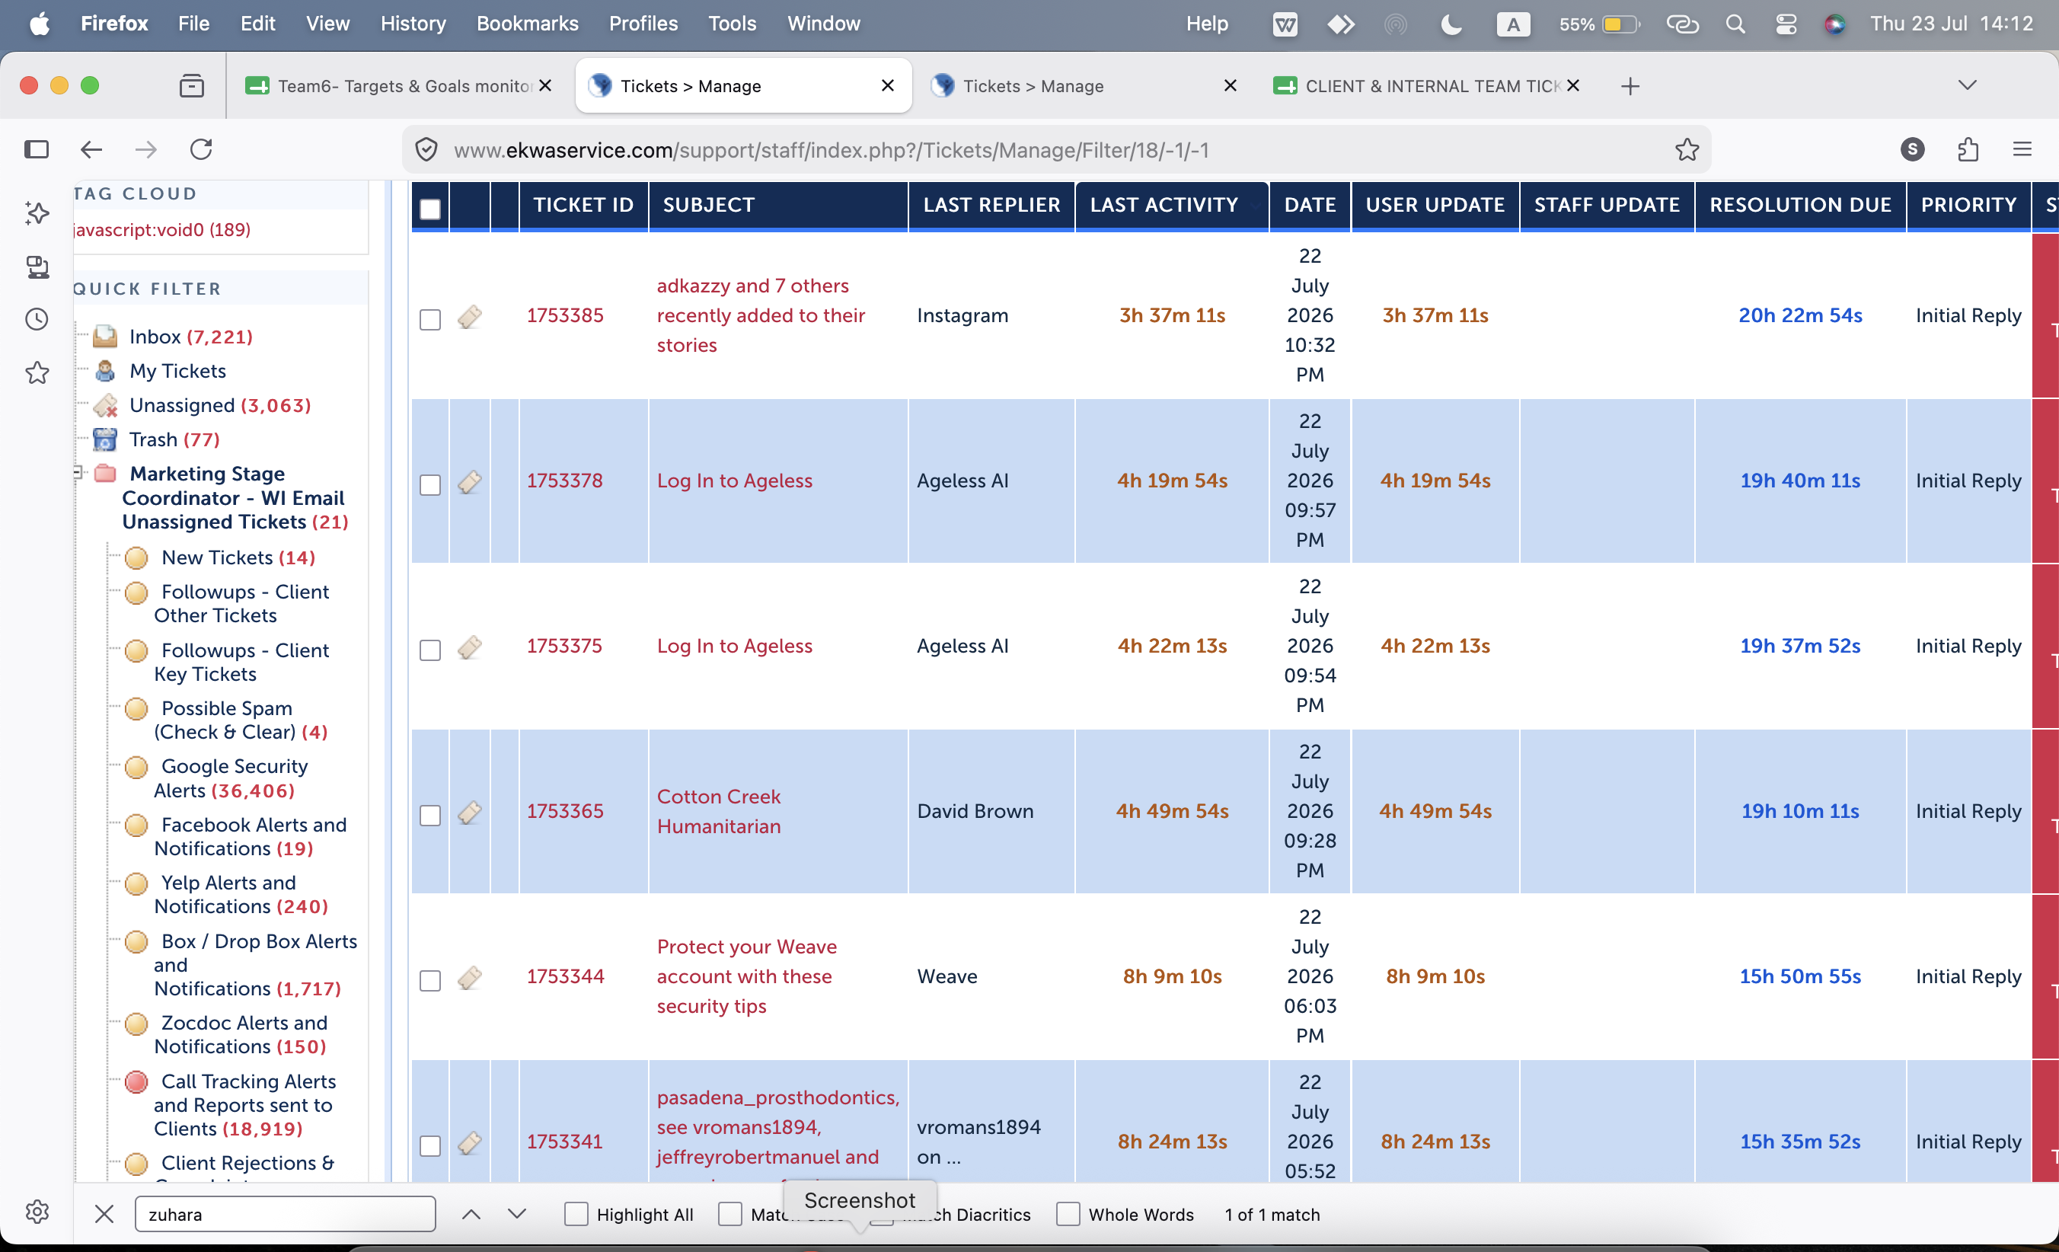Open New Tickets (14) filter
Screen dimensions: 2059x1252
pyautogui.click(x=238, y=557)
